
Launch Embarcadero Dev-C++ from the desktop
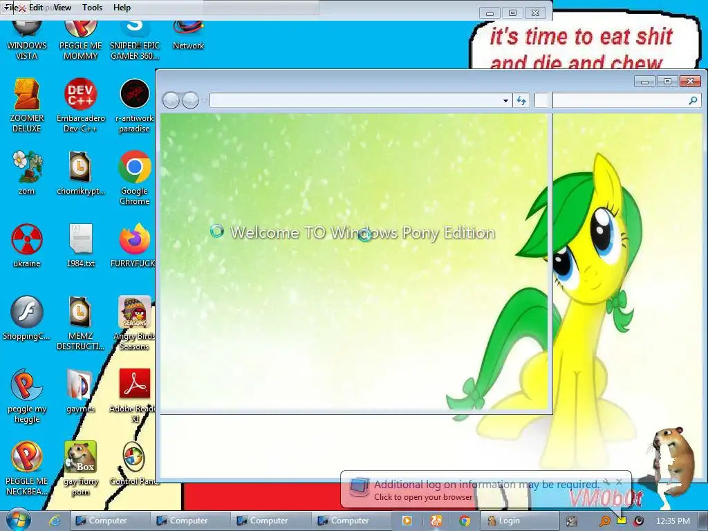click(80, 106)
